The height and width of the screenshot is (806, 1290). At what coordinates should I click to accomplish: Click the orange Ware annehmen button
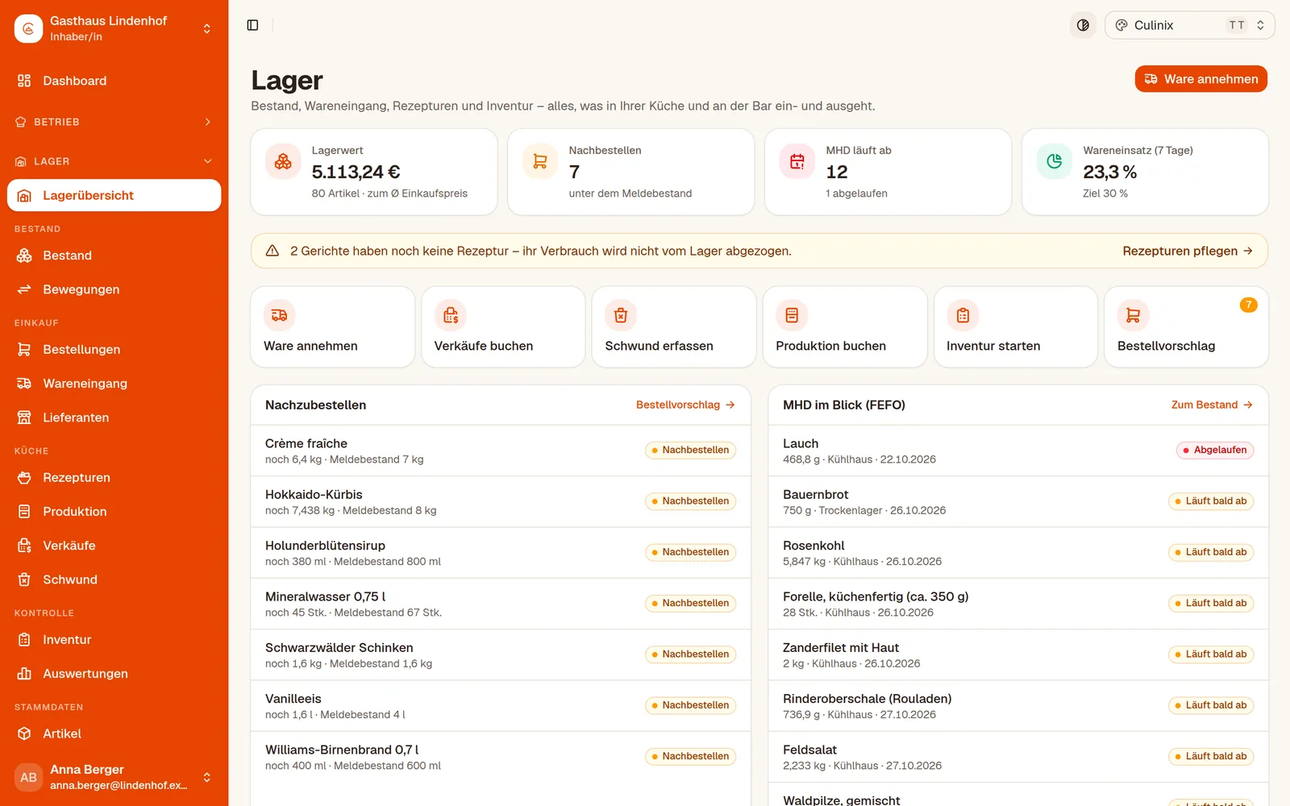(1201, 79)
